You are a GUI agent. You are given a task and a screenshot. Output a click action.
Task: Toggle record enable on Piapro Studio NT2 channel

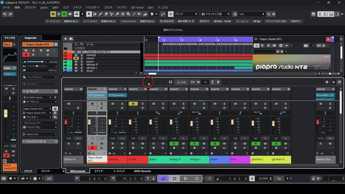pyautogui.click(x=92, y=148)
